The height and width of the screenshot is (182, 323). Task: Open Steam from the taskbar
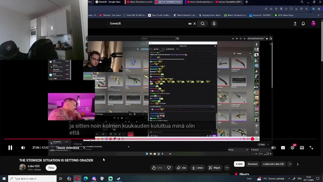point(119,179)
